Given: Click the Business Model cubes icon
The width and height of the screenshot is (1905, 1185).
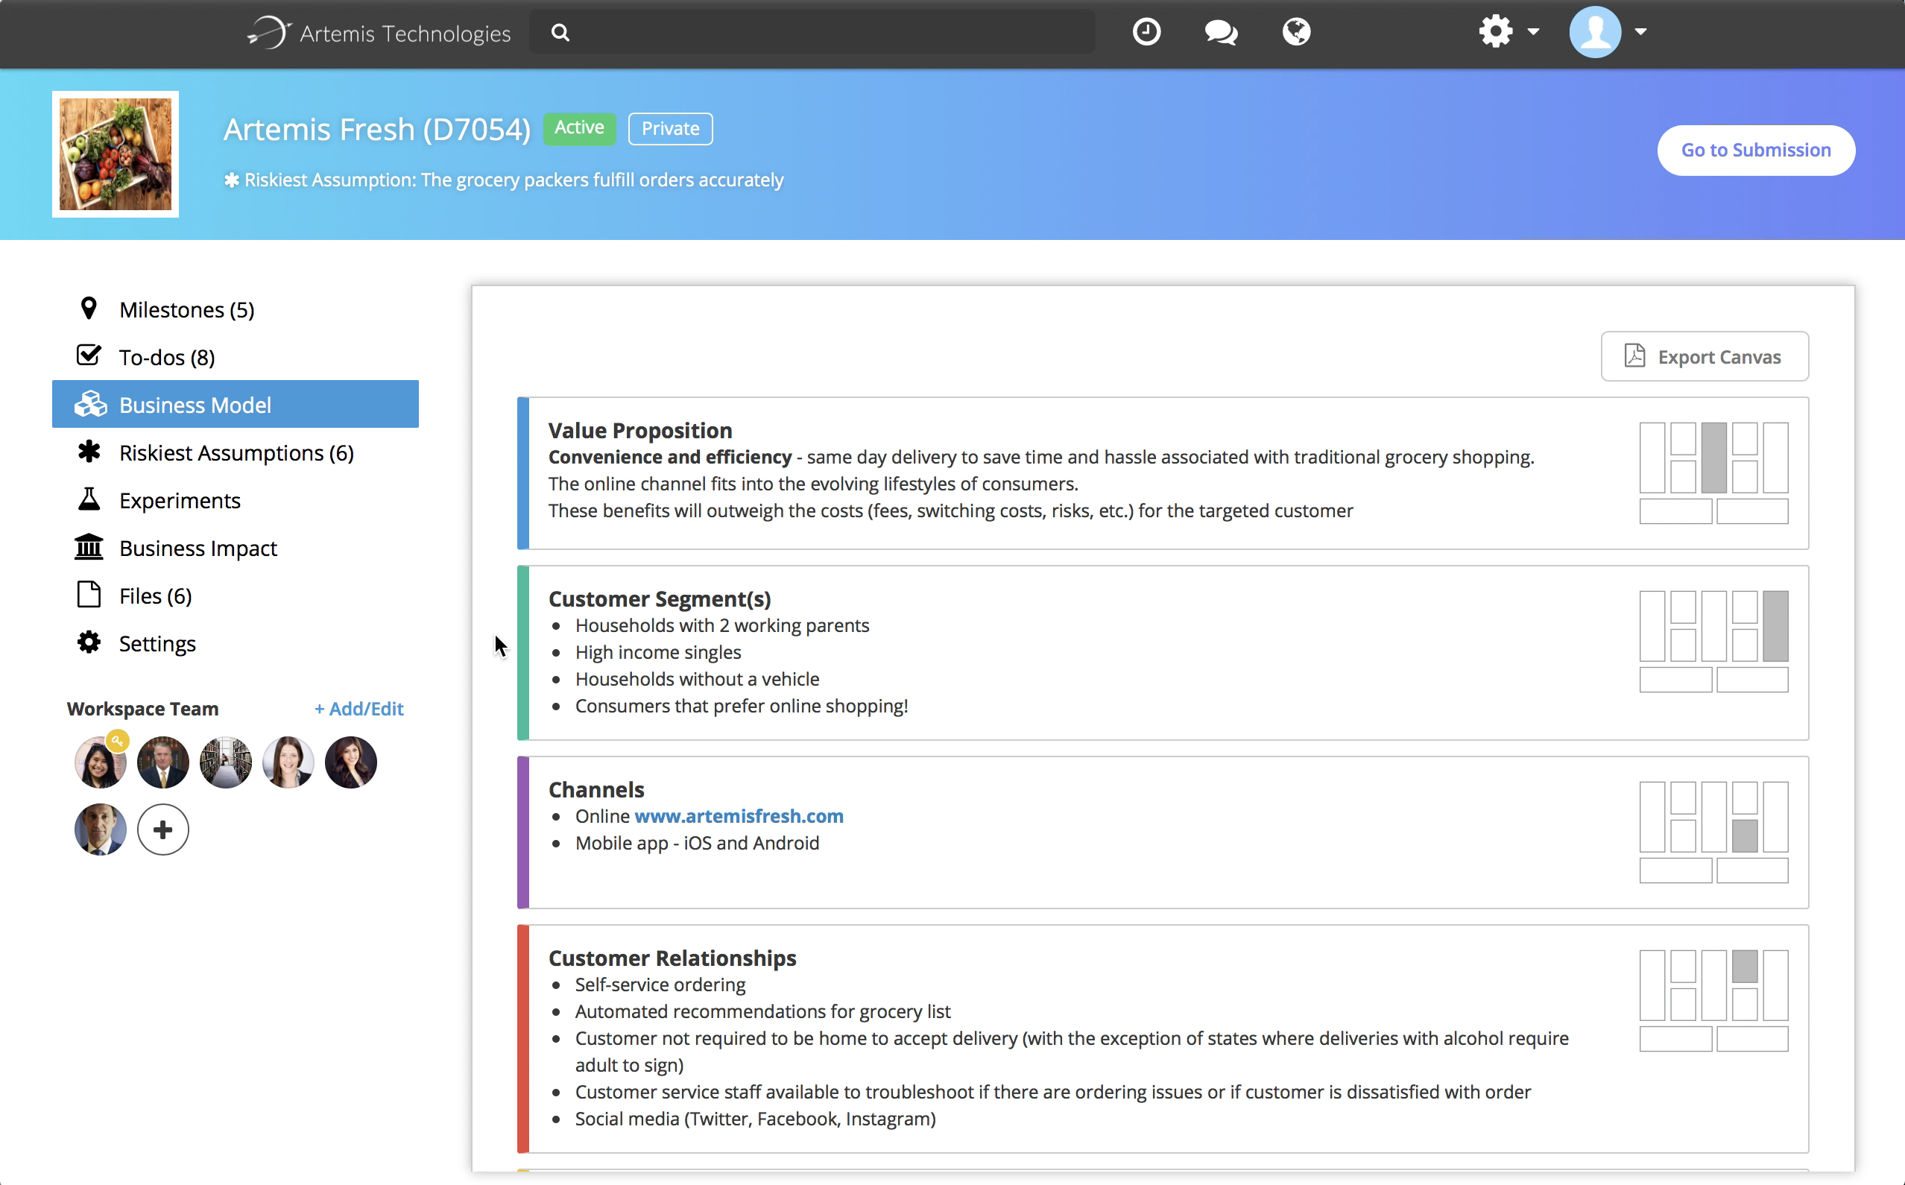Looking at the screenshot, I should coord(90,405).
